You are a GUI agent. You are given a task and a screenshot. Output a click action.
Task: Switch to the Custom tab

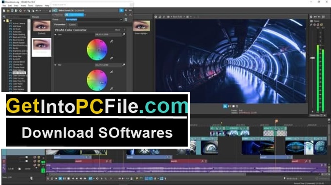72,25
